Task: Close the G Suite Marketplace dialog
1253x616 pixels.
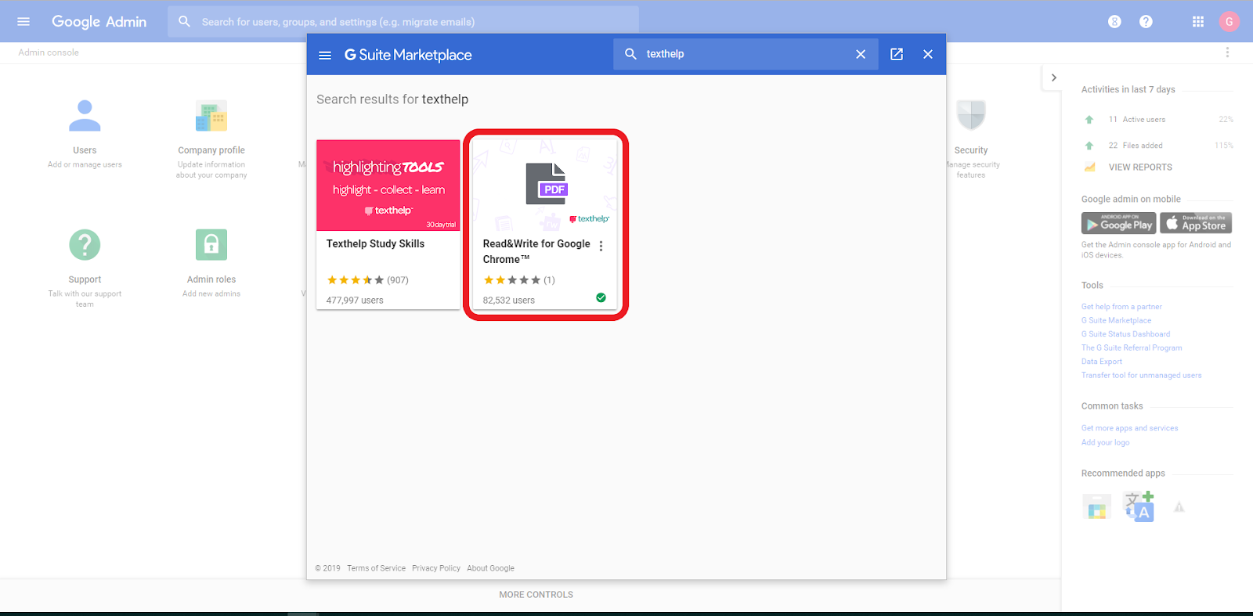Action: pyautogui.click(x=928, y=54)
